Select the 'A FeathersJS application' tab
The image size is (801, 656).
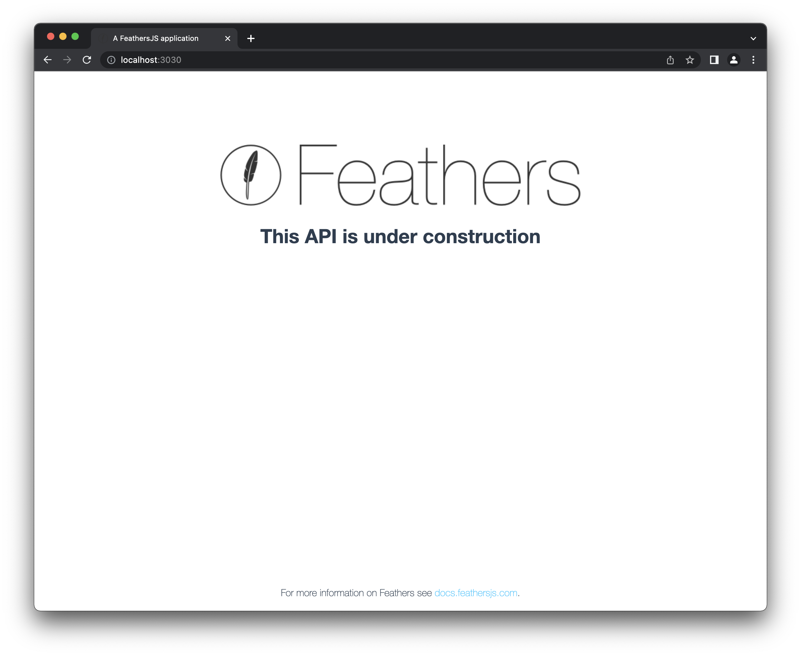(155, 38)
